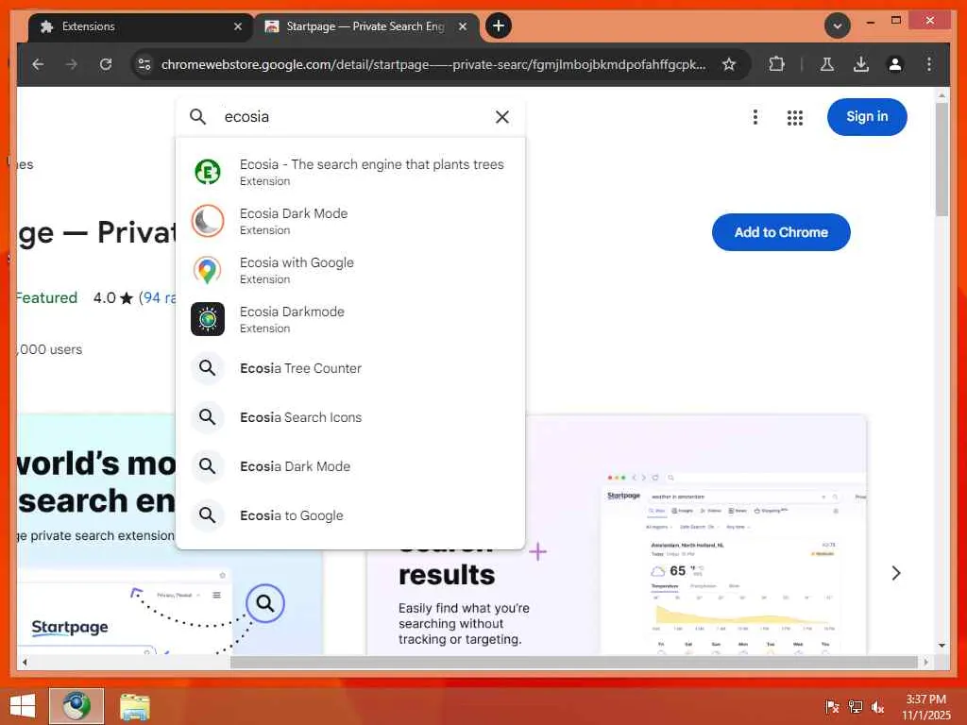Screen dimensions: 967x725
Task: Bookmark this page with the star icon
Action: pos(729,64)
